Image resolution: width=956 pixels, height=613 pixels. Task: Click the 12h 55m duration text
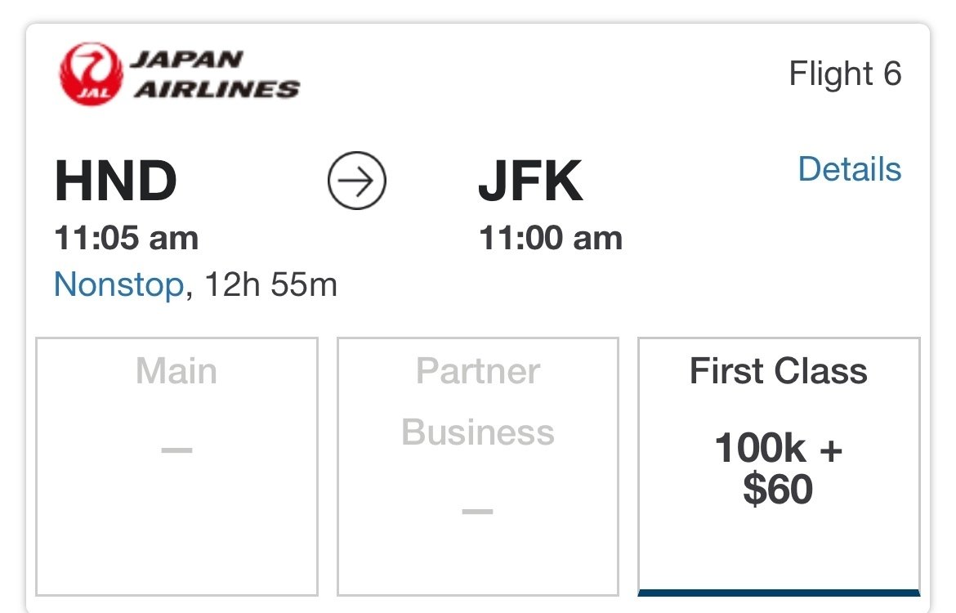[x=269, y=285]
